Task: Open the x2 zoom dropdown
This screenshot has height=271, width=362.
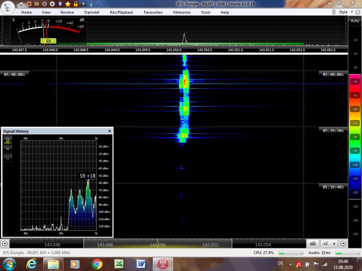Action: 329,243
